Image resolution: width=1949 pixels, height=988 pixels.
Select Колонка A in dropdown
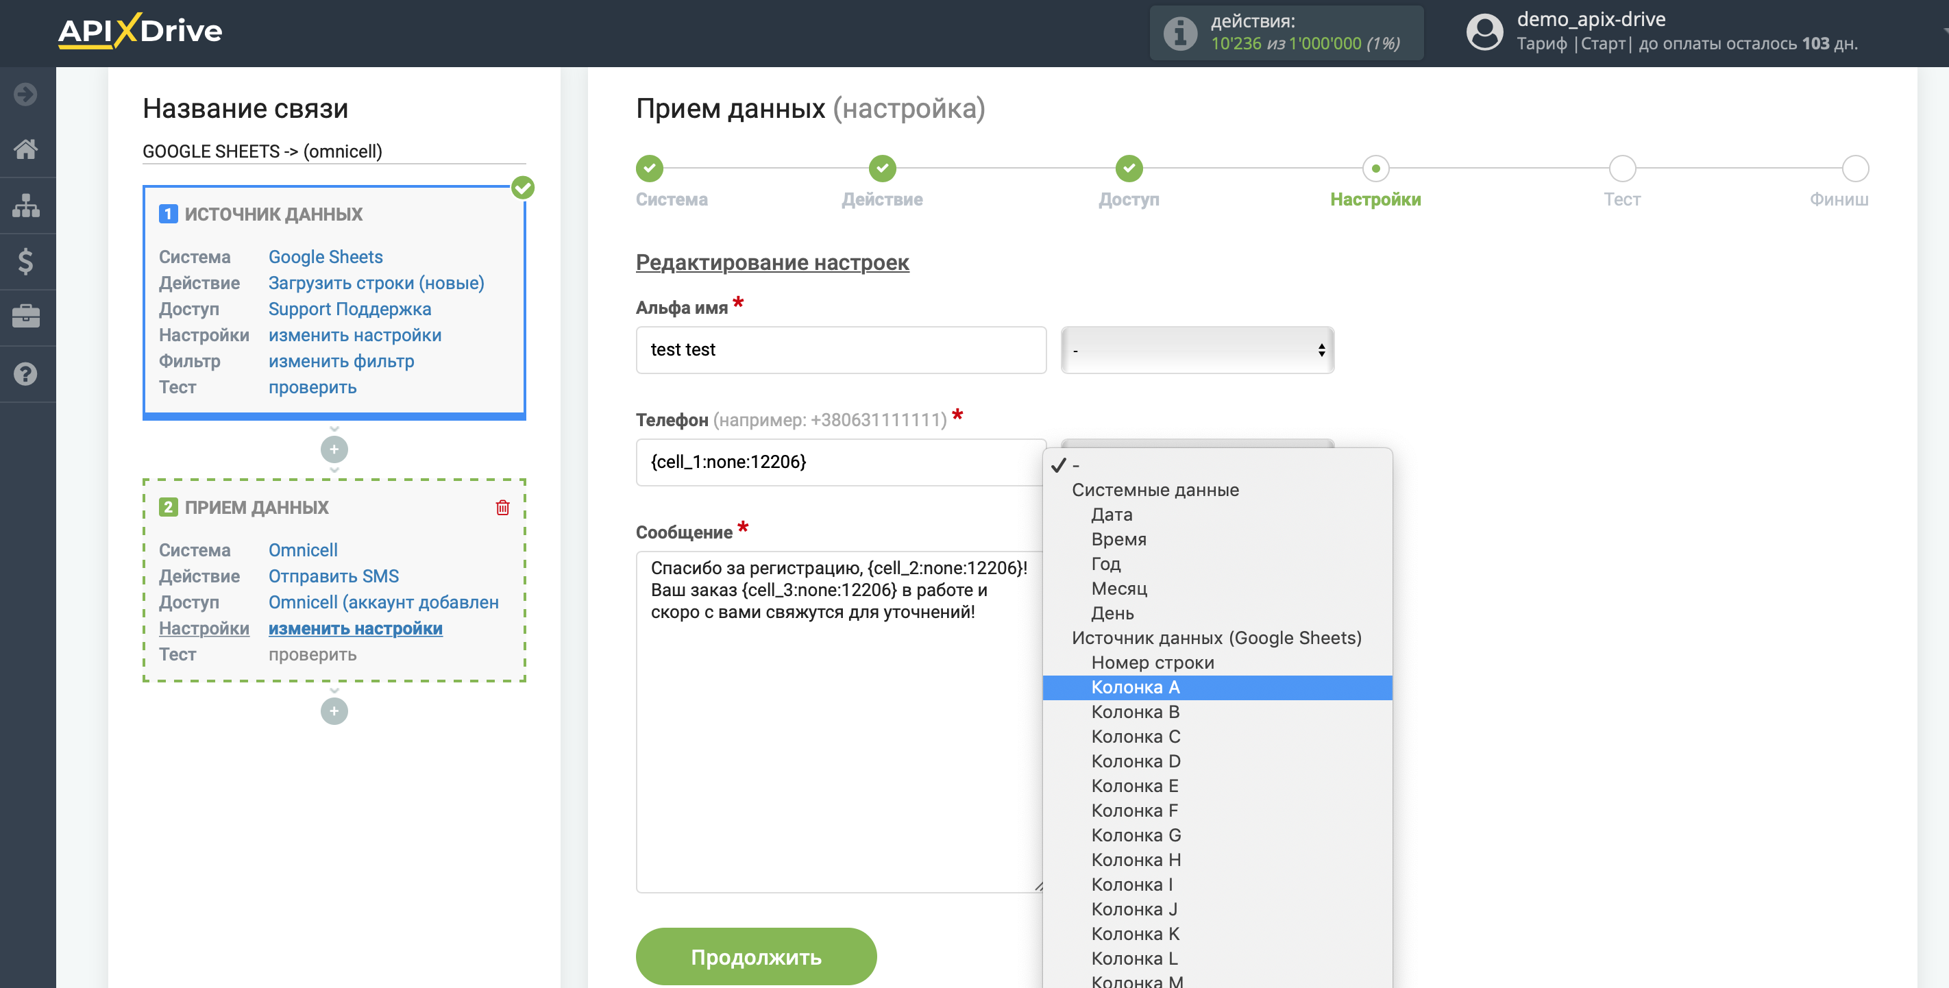[x=1216, y=688]
